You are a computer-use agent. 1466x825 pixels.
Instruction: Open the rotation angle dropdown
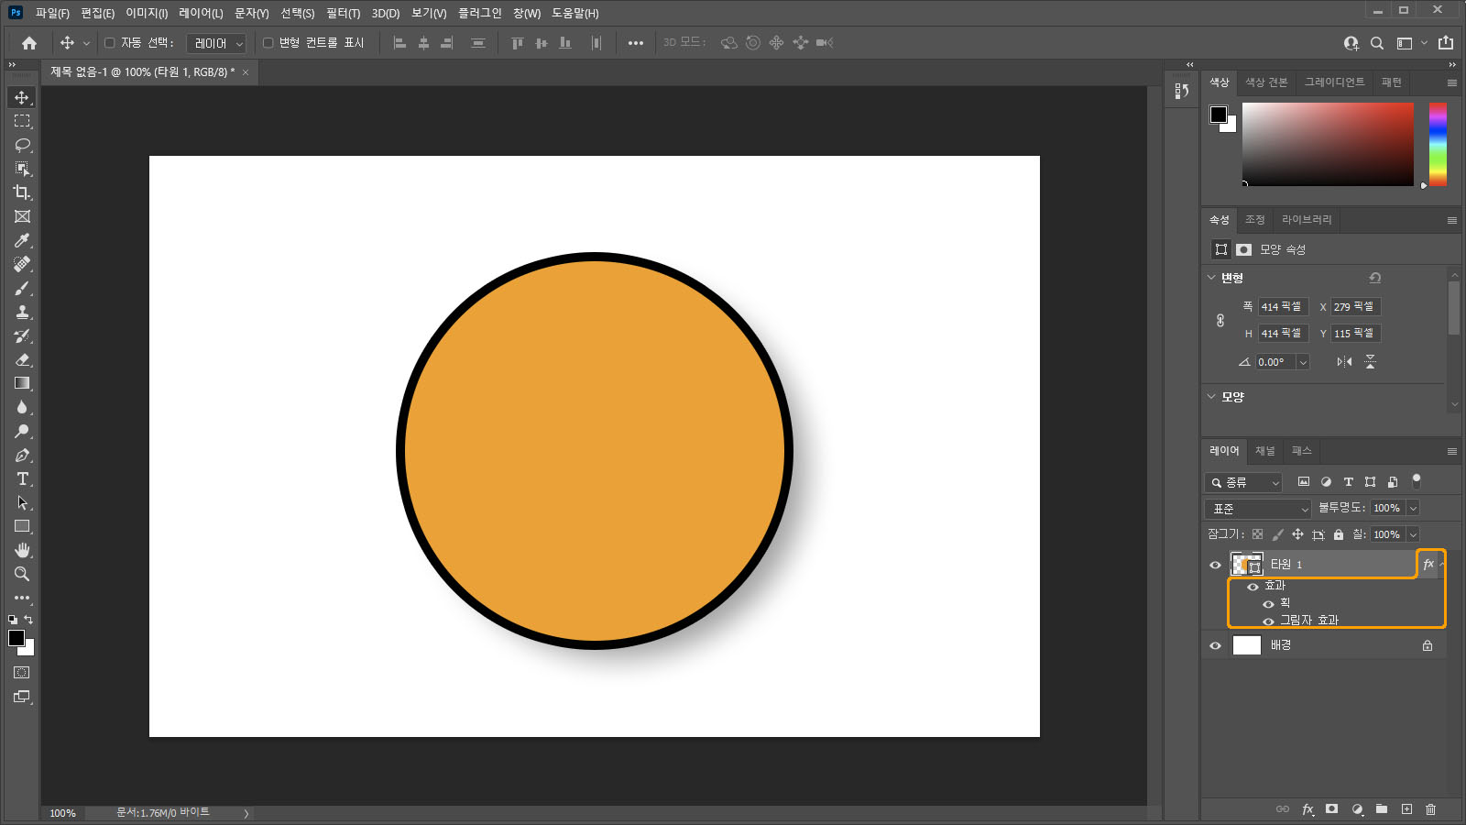point(1303,362)
